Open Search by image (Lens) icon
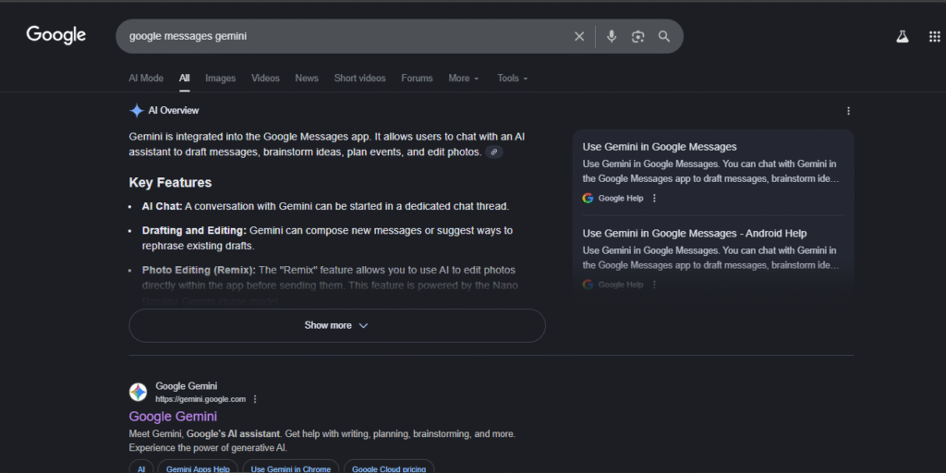The height and width of the screenshot is (473, 946). click(x=637, y=36)
